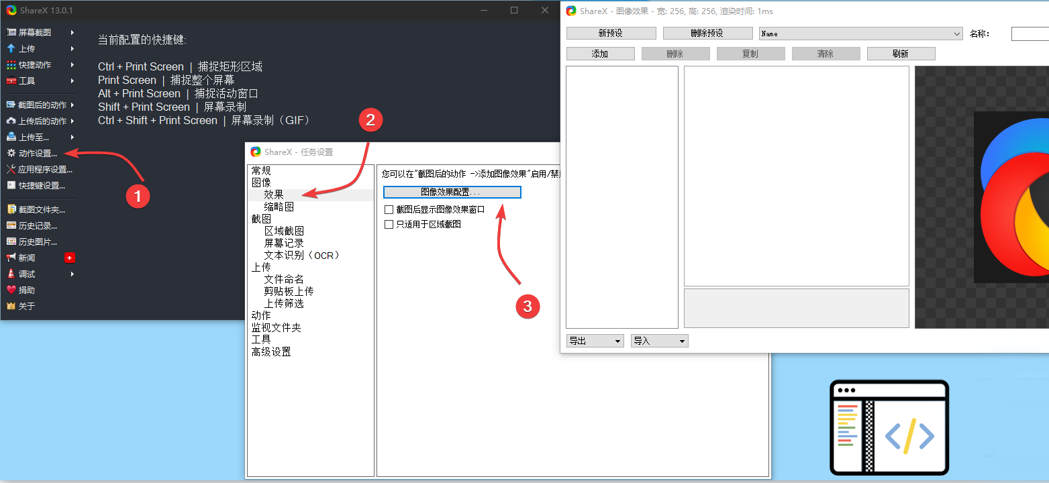The height and width of the screenshot is (483, 1049).
Task: Click ShareX logo in main window title bar
Action: pyautogui.click(x=11, y=10)
